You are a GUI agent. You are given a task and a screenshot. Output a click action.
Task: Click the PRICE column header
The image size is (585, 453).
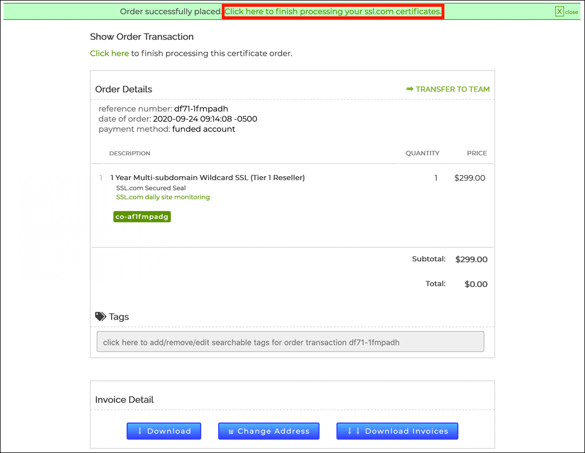(x=477, y=153)
